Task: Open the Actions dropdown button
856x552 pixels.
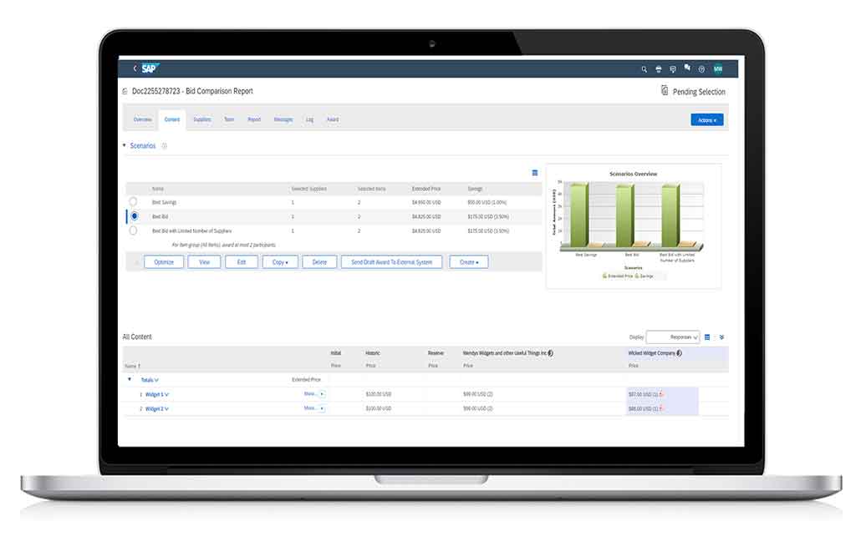Action: (707, 120)
